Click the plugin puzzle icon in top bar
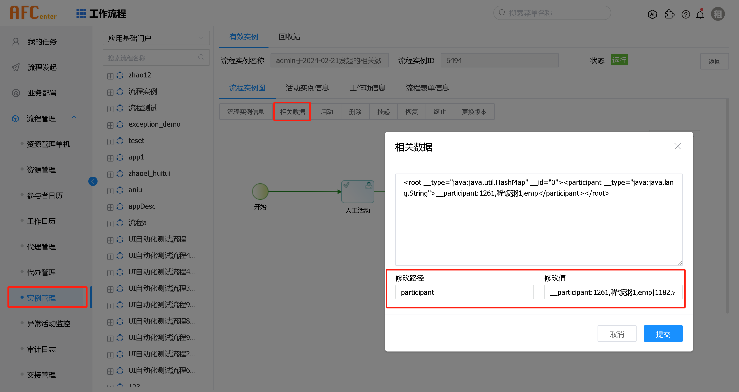Viewport: 739px width, 392px height. tap(670, 14)
